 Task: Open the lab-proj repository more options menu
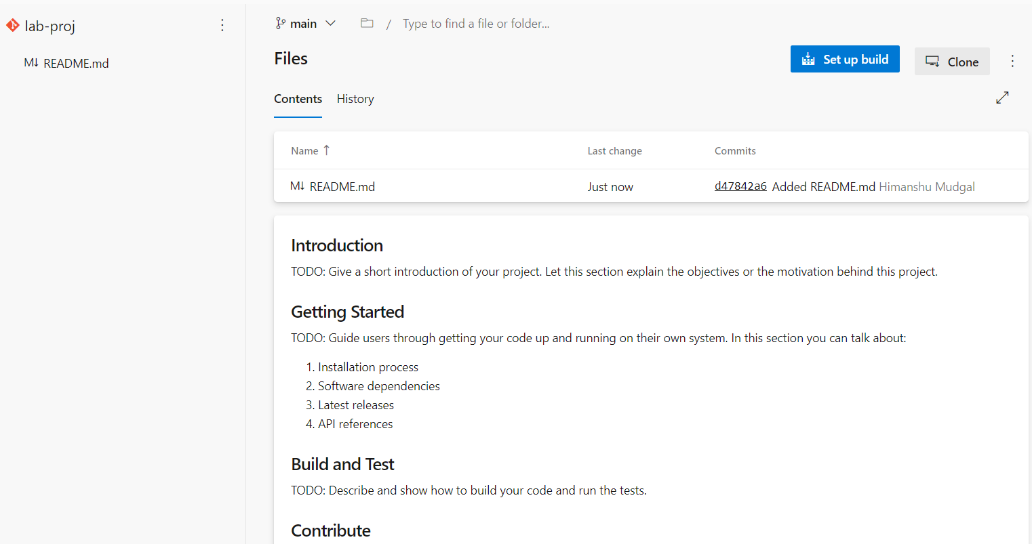click(x=222, y=25)
